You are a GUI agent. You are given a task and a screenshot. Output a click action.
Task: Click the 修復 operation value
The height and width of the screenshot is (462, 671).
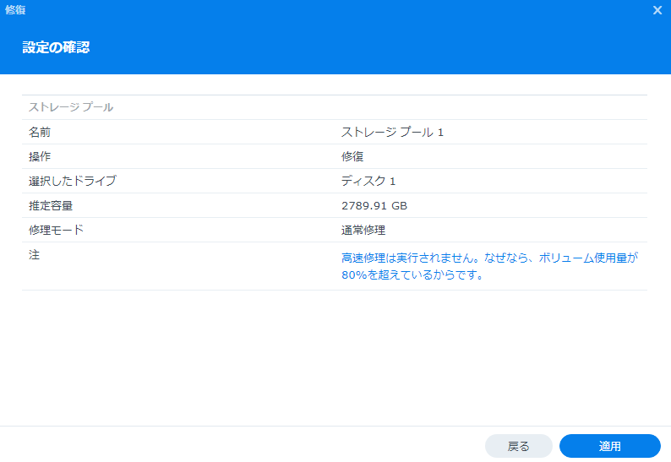[352, 156]
